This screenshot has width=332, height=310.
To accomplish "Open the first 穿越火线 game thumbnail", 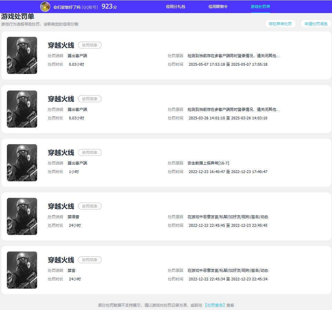I will point(22,55).
